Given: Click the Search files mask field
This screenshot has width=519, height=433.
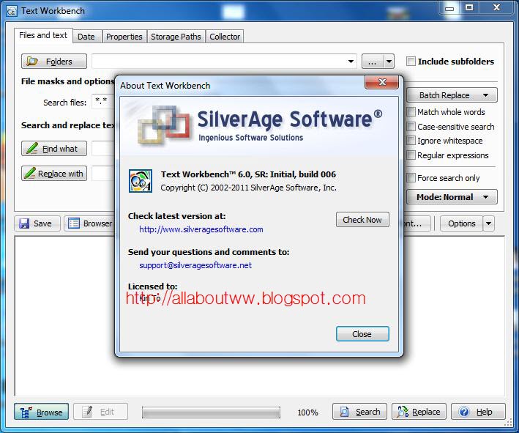Looking at the screenshot, I should coord(104,101).
